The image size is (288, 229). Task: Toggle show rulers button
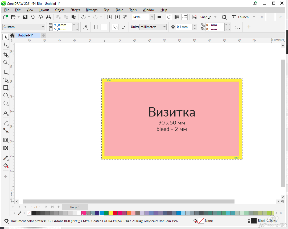point(169,17)
